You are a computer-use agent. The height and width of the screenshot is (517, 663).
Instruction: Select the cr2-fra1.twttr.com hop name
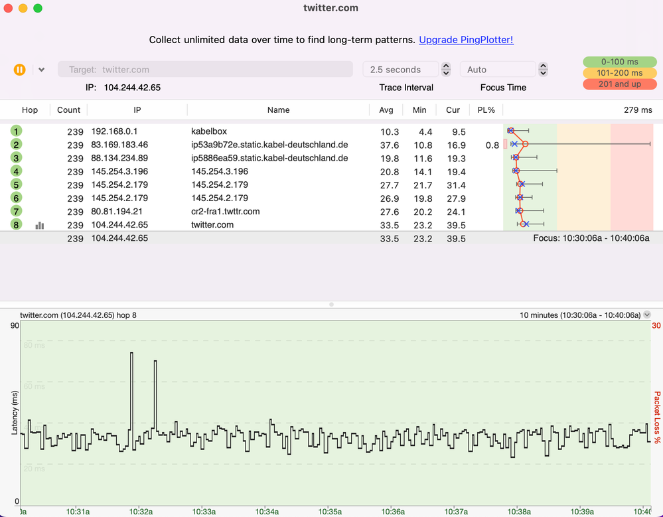226,211
